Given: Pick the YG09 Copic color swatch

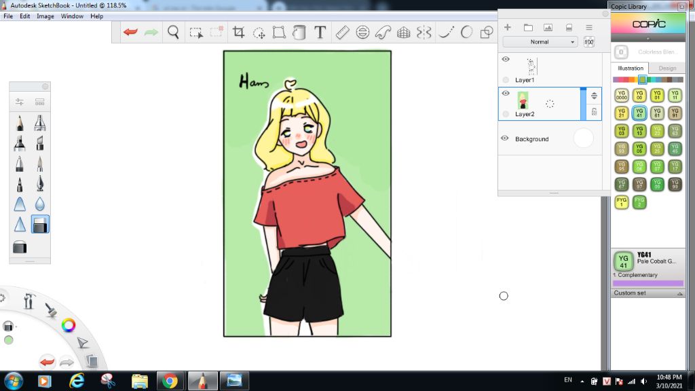Looking at the screenshot, I should click(657, 184).
